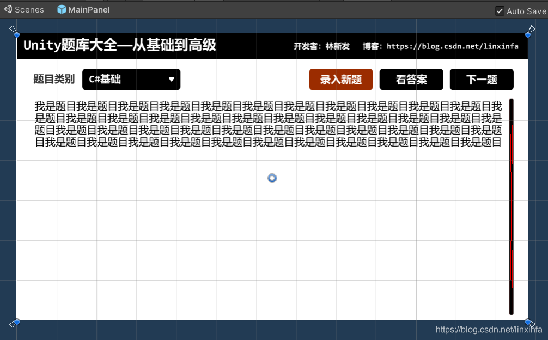The height and width of the screenshot is (340, 548).
Task: Click the Unity icon beside Scenes
Action: pos(8,9)
